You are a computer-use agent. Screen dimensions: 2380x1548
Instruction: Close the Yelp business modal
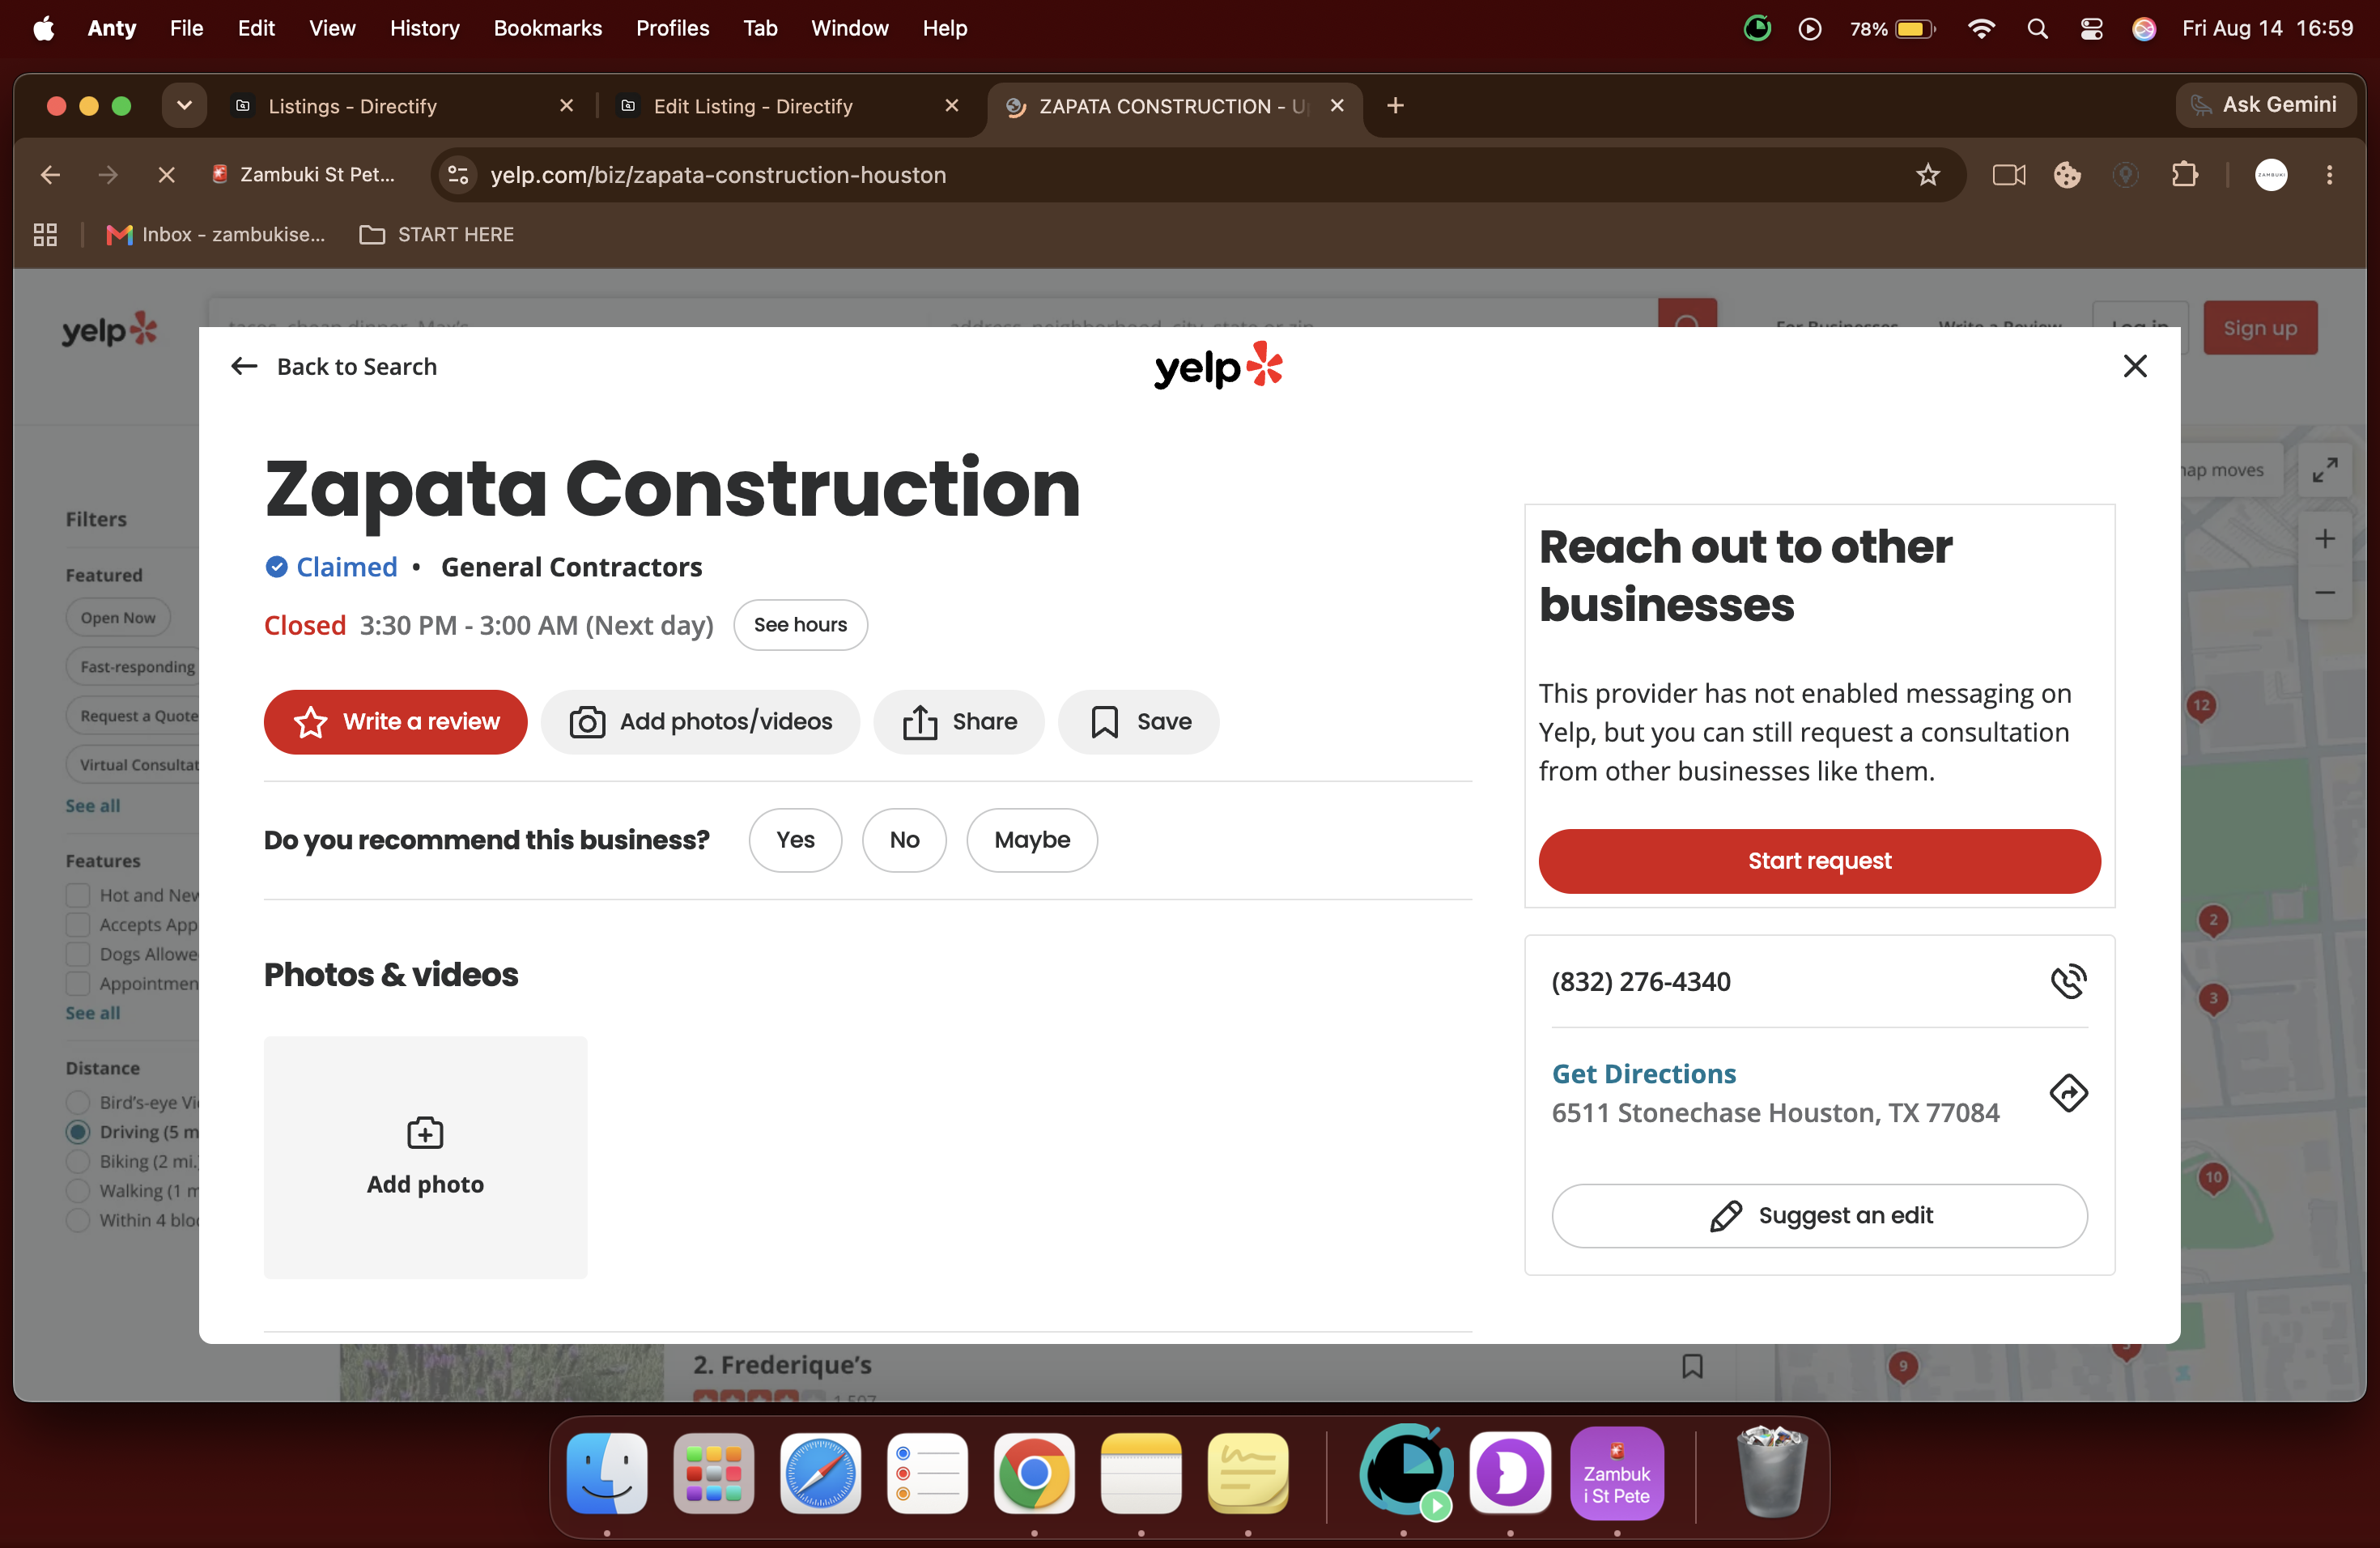pyautogui.click(x=2135, y=366)
